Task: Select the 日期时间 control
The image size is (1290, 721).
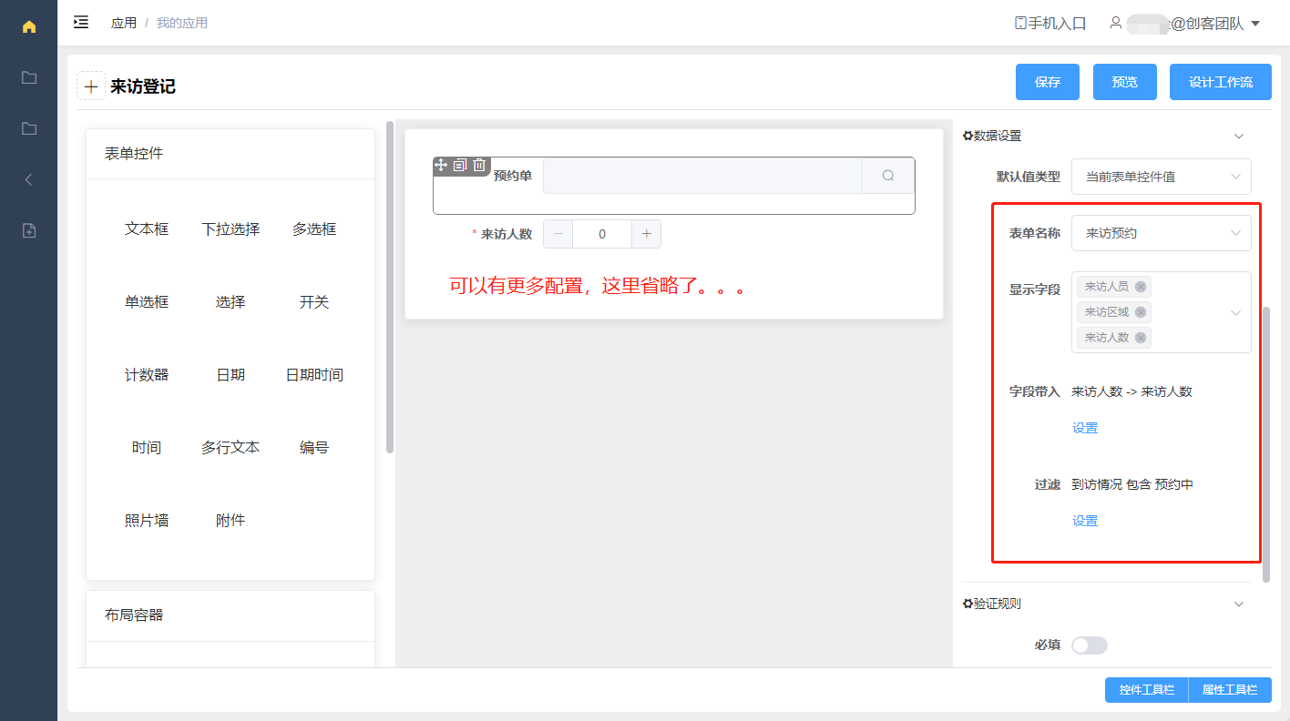Action: click(314, 375)
